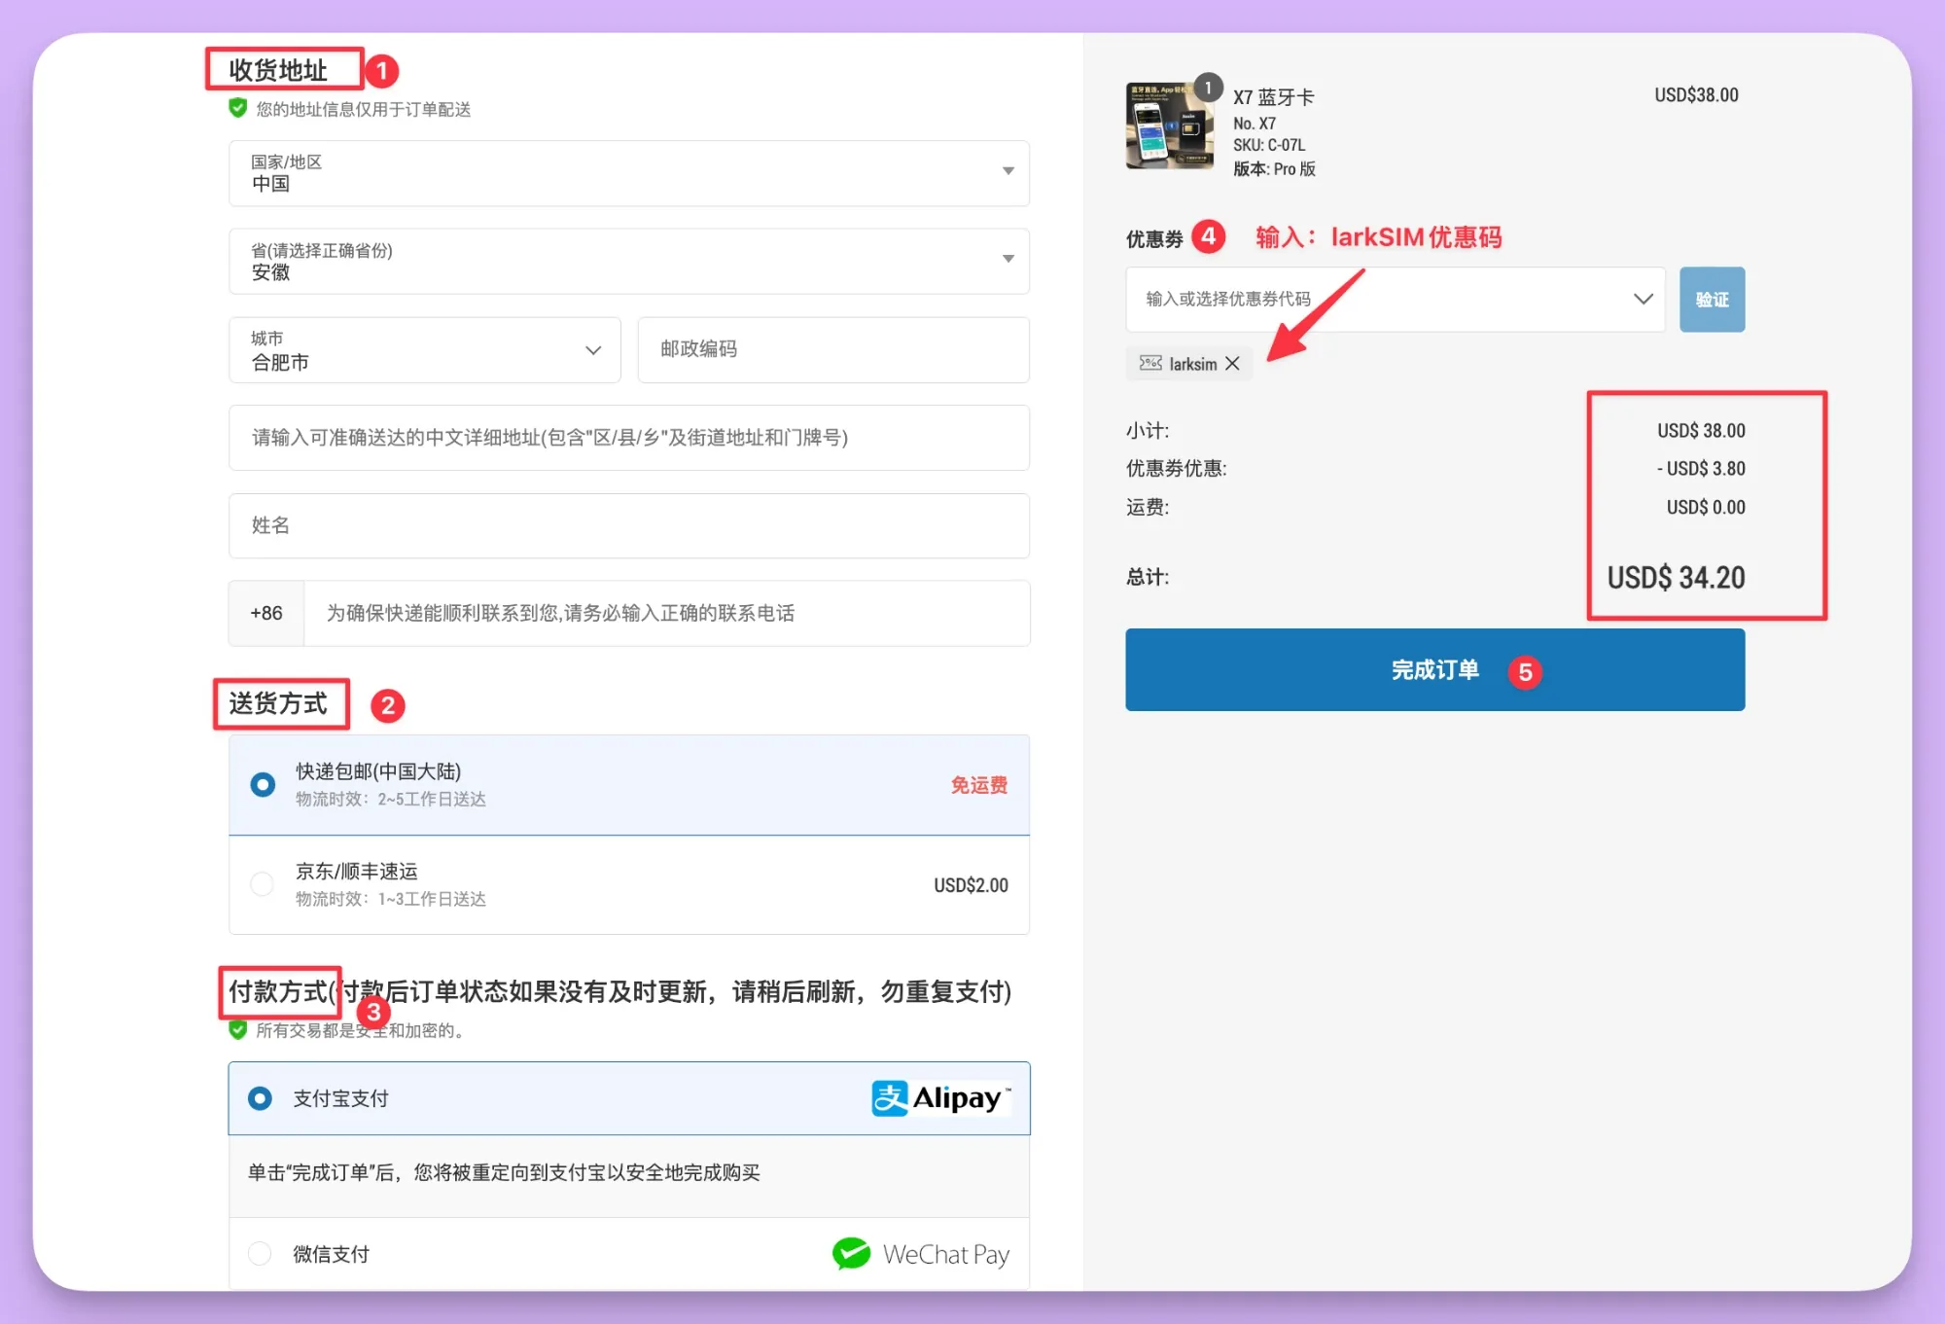Screen dimensions: 1945x1324
Task: Click the X7 蓝牙卡 product name
Action: 1273,97
